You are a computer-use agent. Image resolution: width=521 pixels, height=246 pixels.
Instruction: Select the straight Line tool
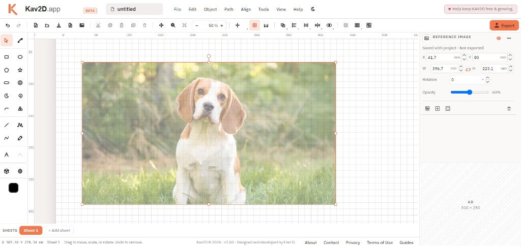(6, 125)
